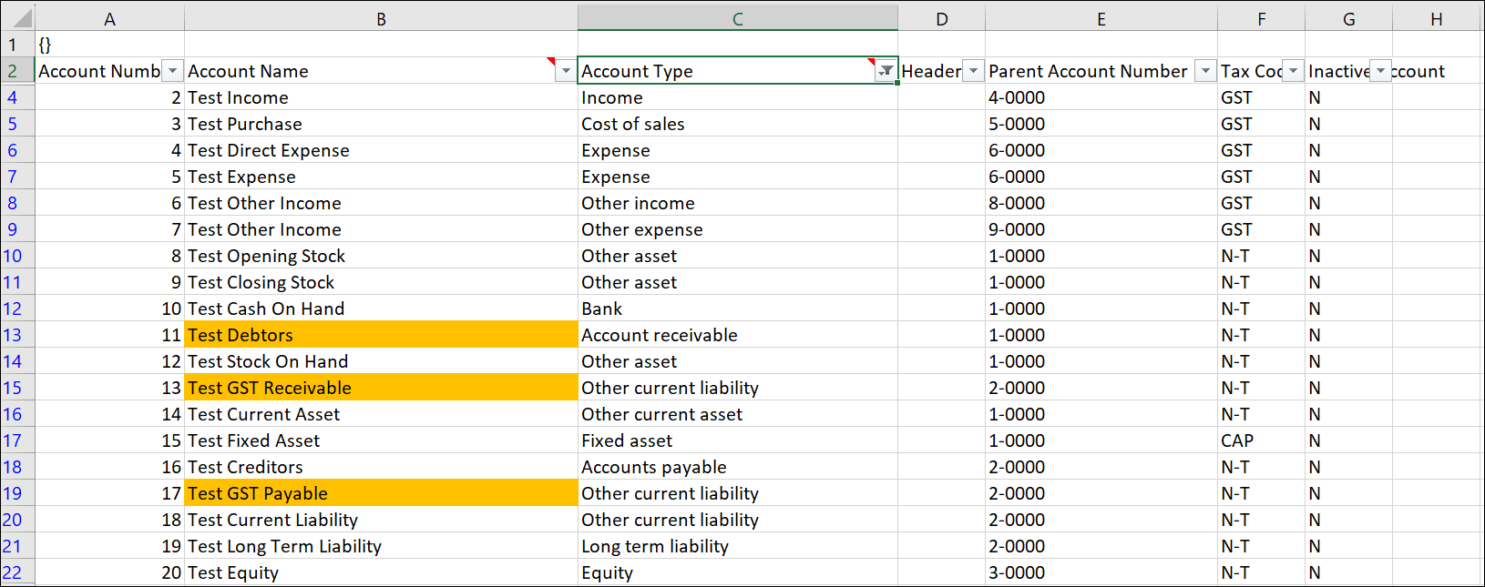The image size is (1485, 587).
Task: Open the Inactive column filter dropdown
Action: [x=1380, y=71]
